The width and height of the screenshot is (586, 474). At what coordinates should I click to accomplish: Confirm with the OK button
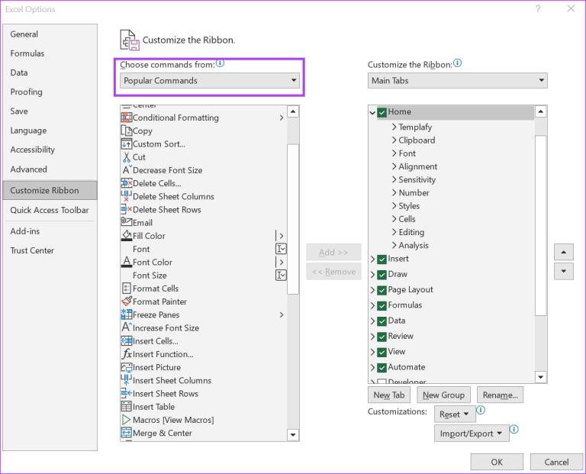(x=497, y=462)
